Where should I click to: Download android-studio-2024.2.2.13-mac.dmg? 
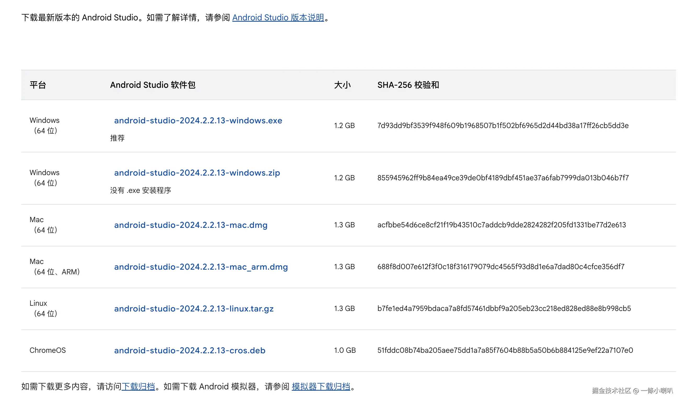coord(191,225)
